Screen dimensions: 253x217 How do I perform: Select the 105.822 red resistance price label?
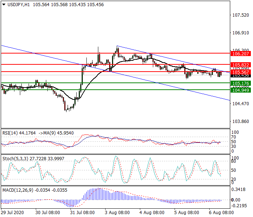pyautogui.click(x=241, y=65)
